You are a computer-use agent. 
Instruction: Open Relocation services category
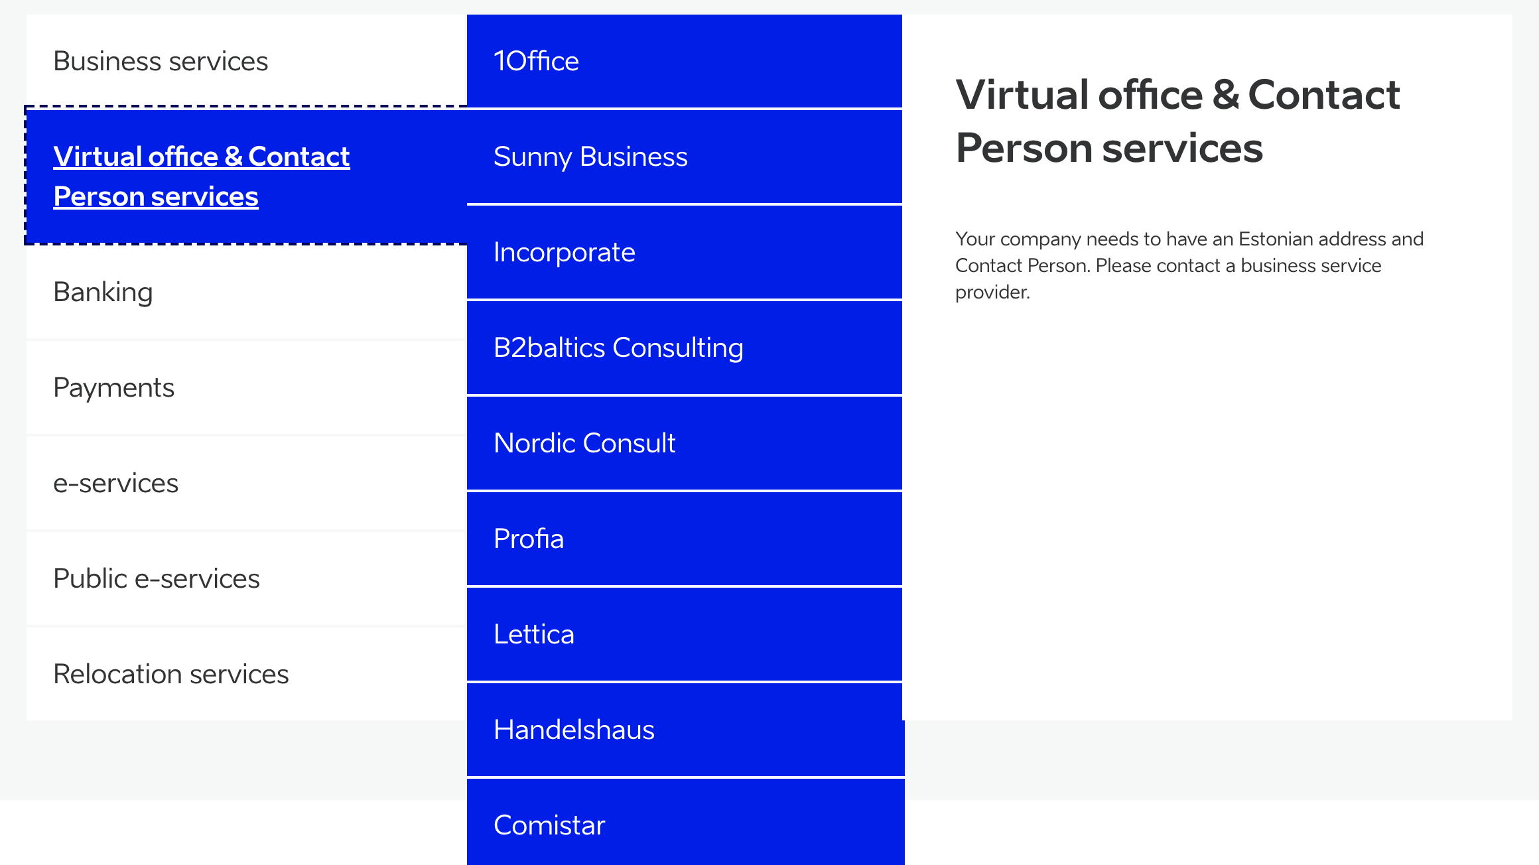(170, 674)
